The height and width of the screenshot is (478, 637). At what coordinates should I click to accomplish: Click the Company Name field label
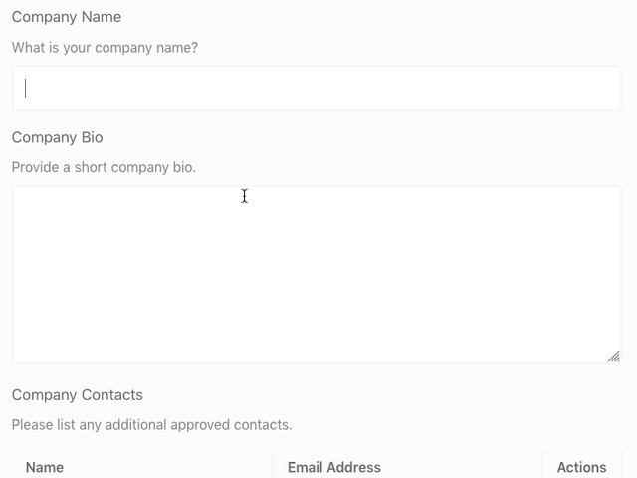pyautogui.click(x=67, y=17)
